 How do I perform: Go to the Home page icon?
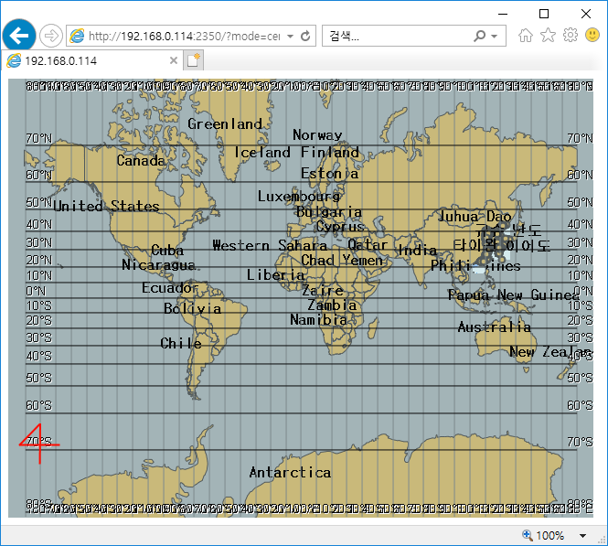tap(526, 36)
